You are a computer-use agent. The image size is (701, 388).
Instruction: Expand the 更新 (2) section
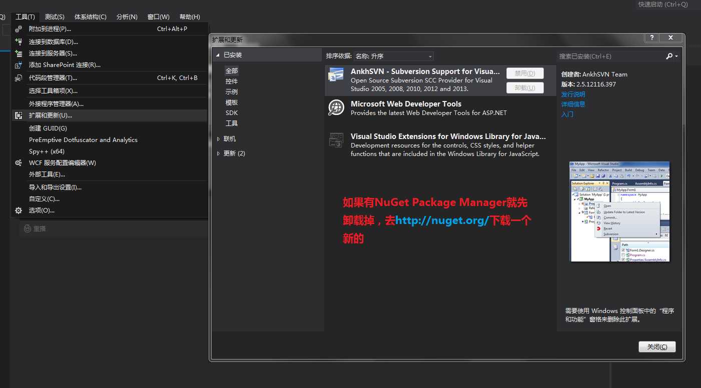pyautogui.click(x=218, y=153)
